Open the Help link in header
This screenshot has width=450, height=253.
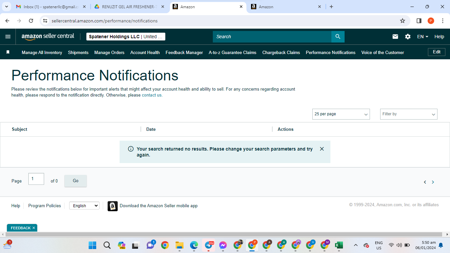point(439,37)
